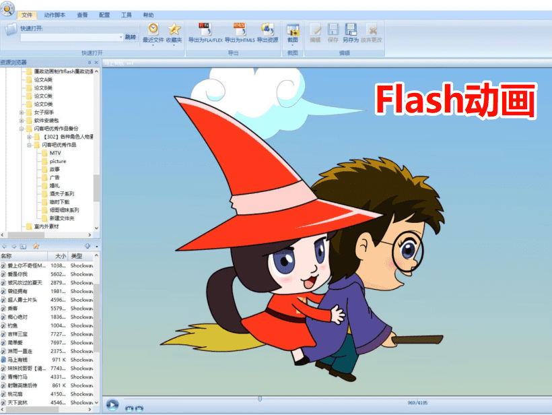
Task: Click the up-one-folder icon
Action: click(x=24, y=247)
